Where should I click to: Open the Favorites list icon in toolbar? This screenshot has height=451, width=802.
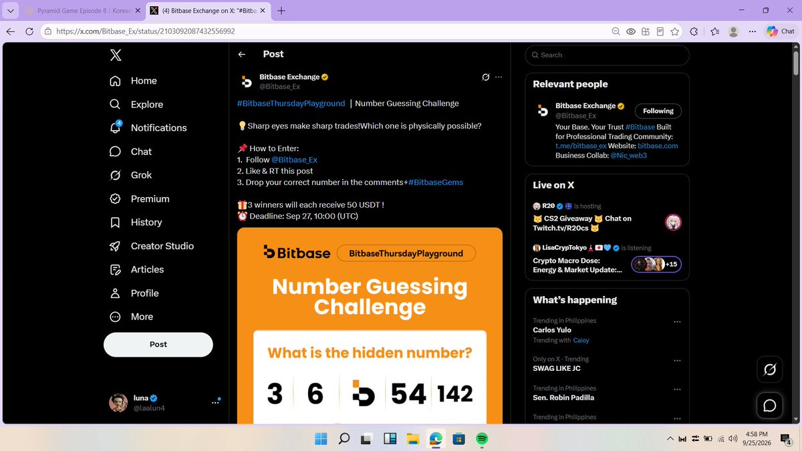point(715,31)
